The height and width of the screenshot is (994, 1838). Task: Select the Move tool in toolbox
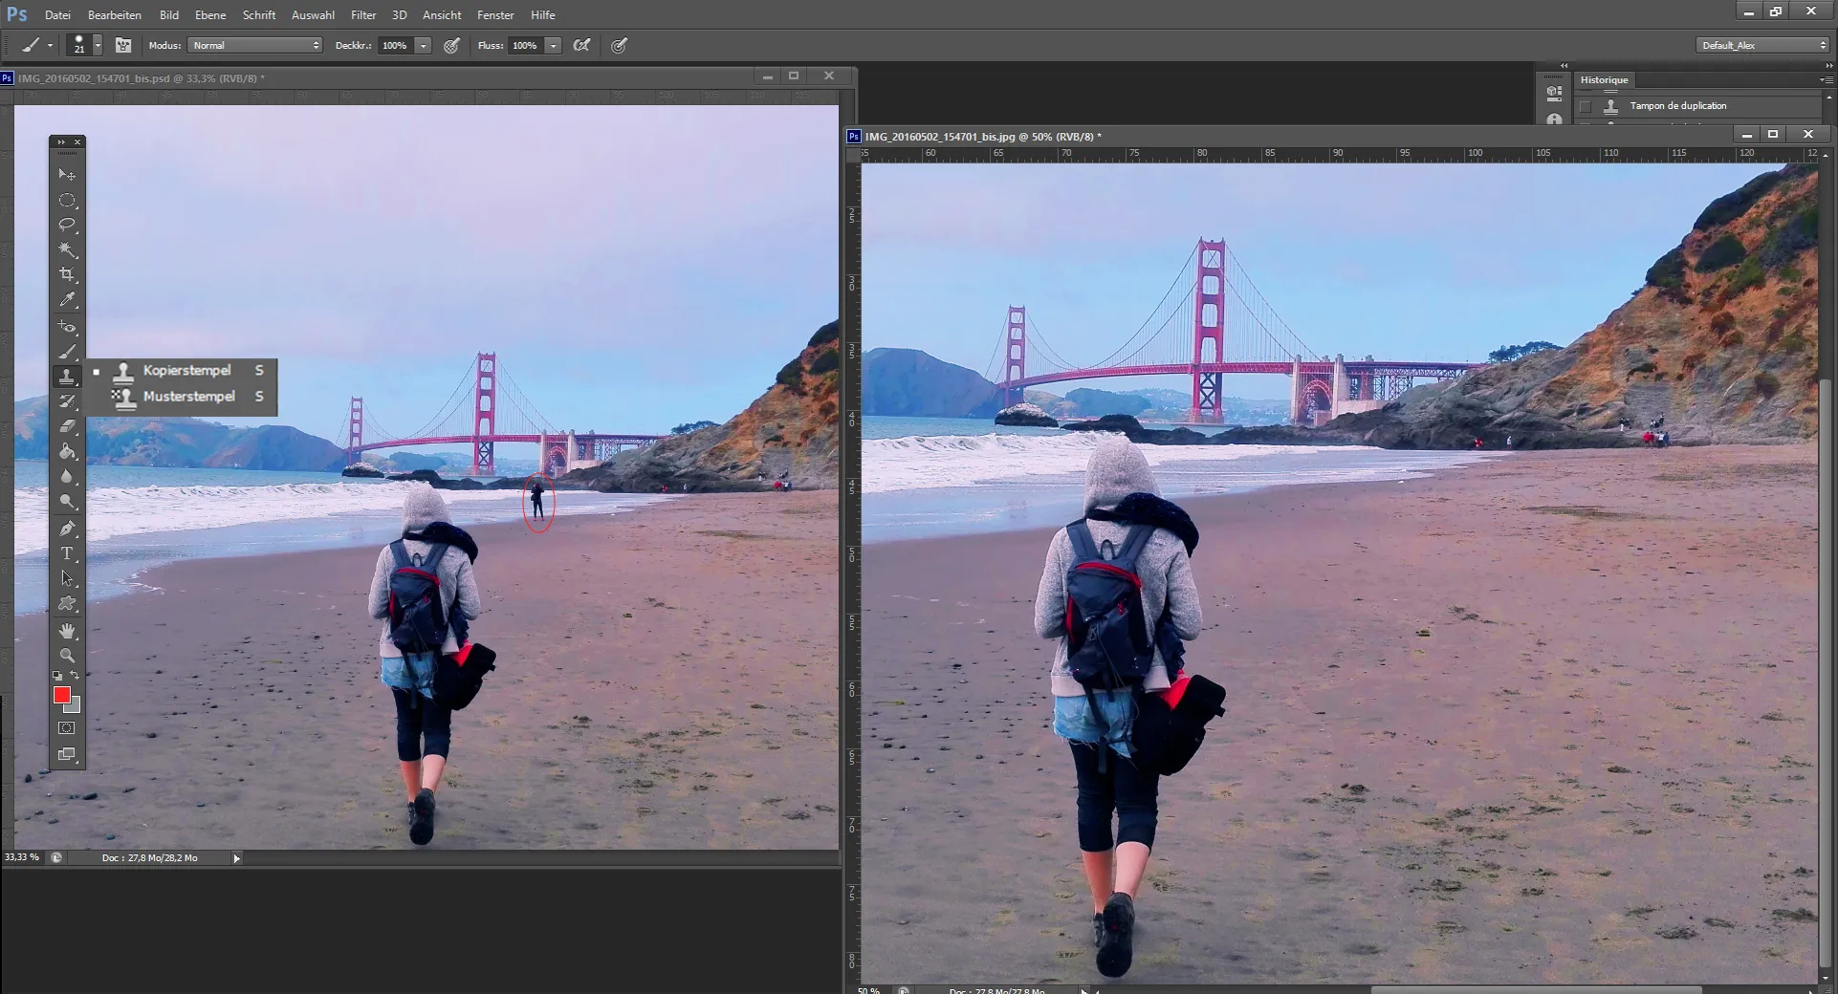point(67,175)
